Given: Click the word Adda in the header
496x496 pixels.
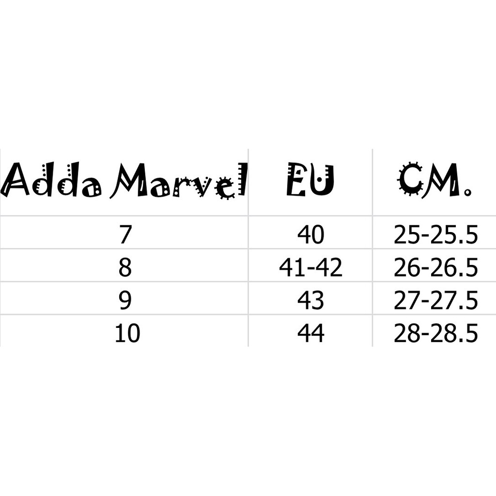Looking at the screenshot, I should [x=51, y=180].
